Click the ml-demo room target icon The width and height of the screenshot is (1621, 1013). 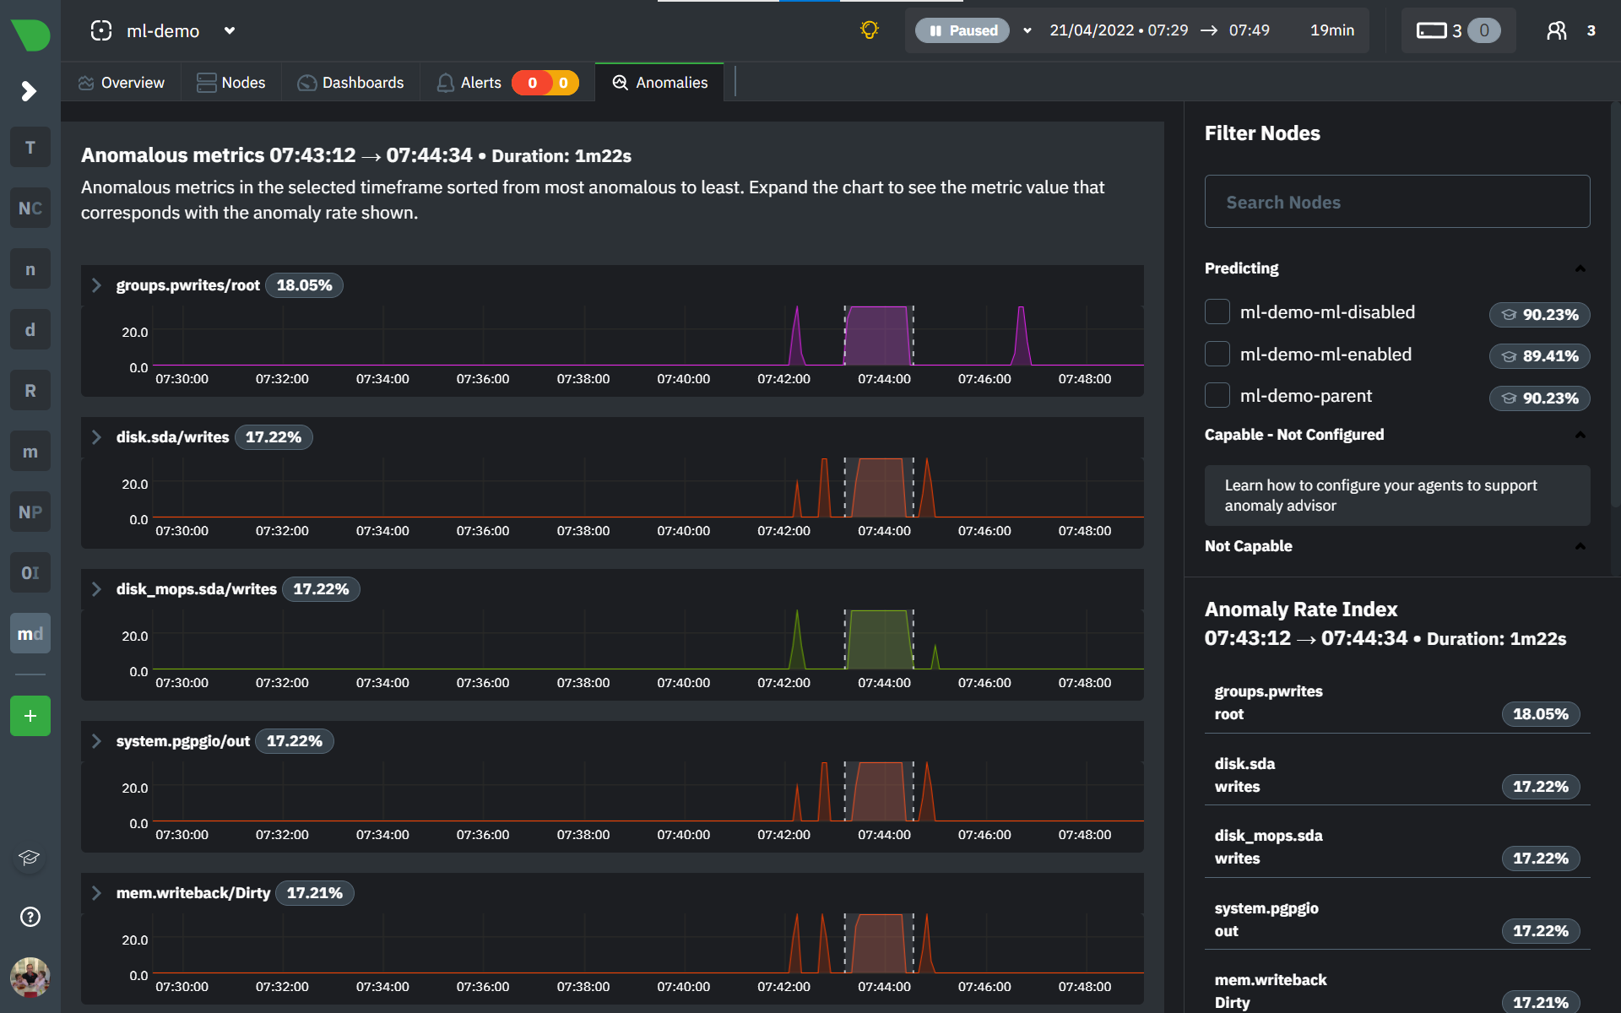(101, 31)
